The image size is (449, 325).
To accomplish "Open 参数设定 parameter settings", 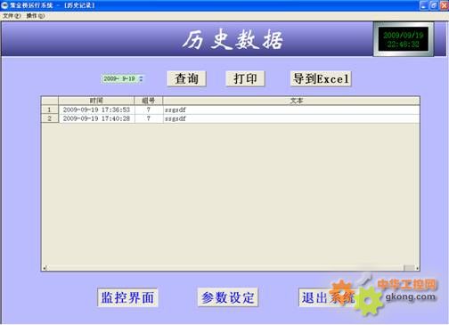I will point(228,297).
